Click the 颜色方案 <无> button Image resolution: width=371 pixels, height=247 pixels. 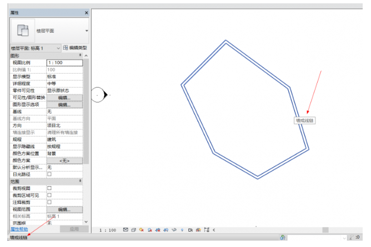(64, 161)
